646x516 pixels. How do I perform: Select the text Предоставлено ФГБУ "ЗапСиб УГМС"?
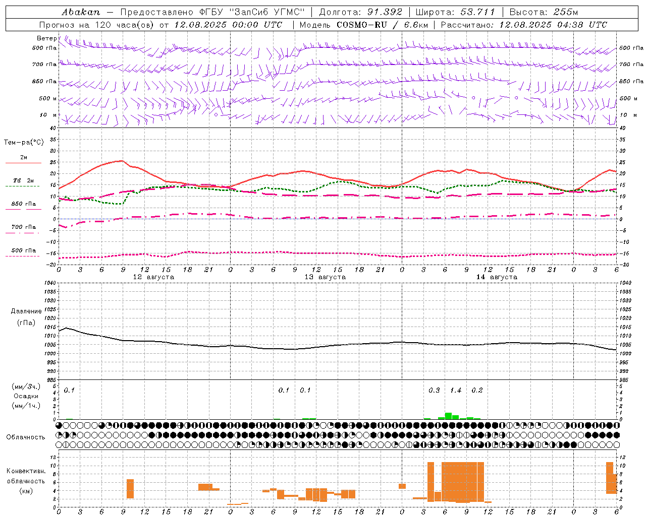[x=212, y=12]
